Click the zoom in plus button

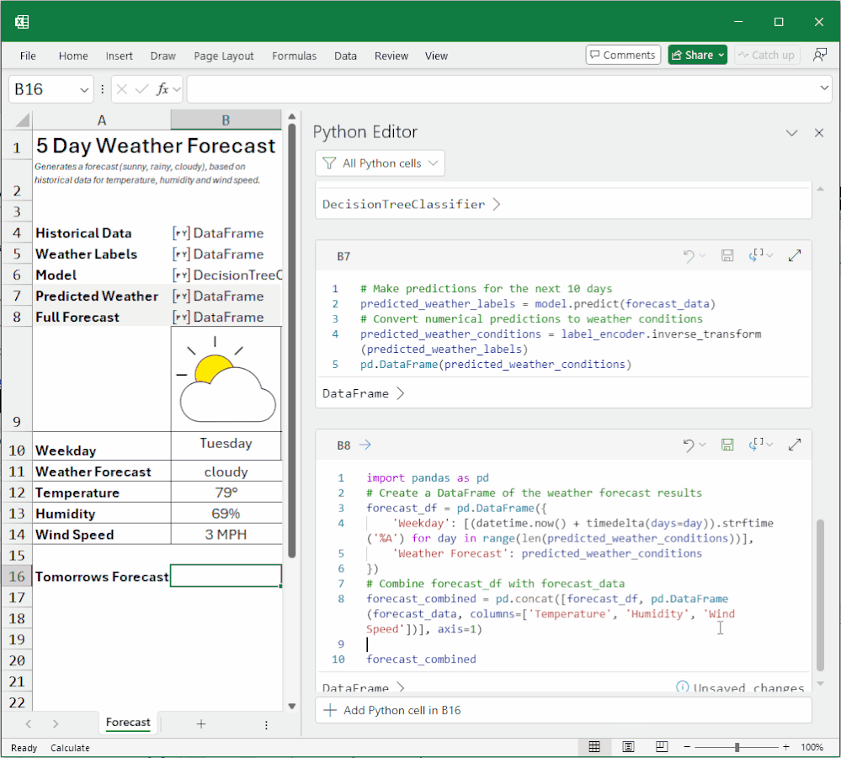pos(785,747)
